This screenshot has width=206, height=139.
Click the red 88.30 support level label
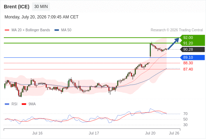[188, 63]
